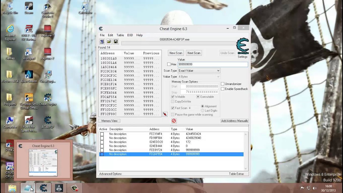Select the Need for Speed desktop shortcut

coord(29,124)
